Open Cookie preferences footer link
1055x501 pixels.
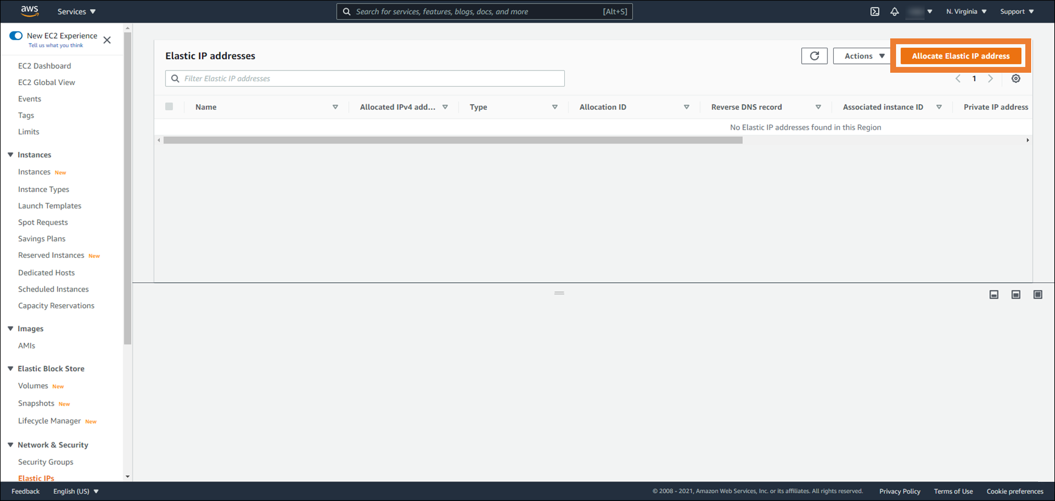(x=1015, y=492)
